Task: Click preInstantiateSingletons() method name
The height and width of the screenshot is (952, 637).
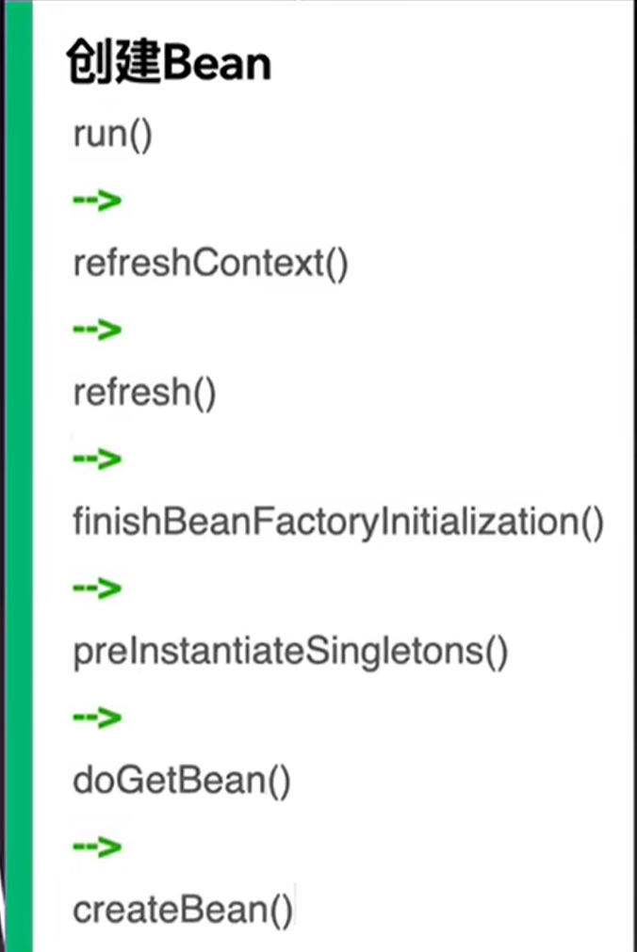Action: pyautogui.click(x=290, y=652)
